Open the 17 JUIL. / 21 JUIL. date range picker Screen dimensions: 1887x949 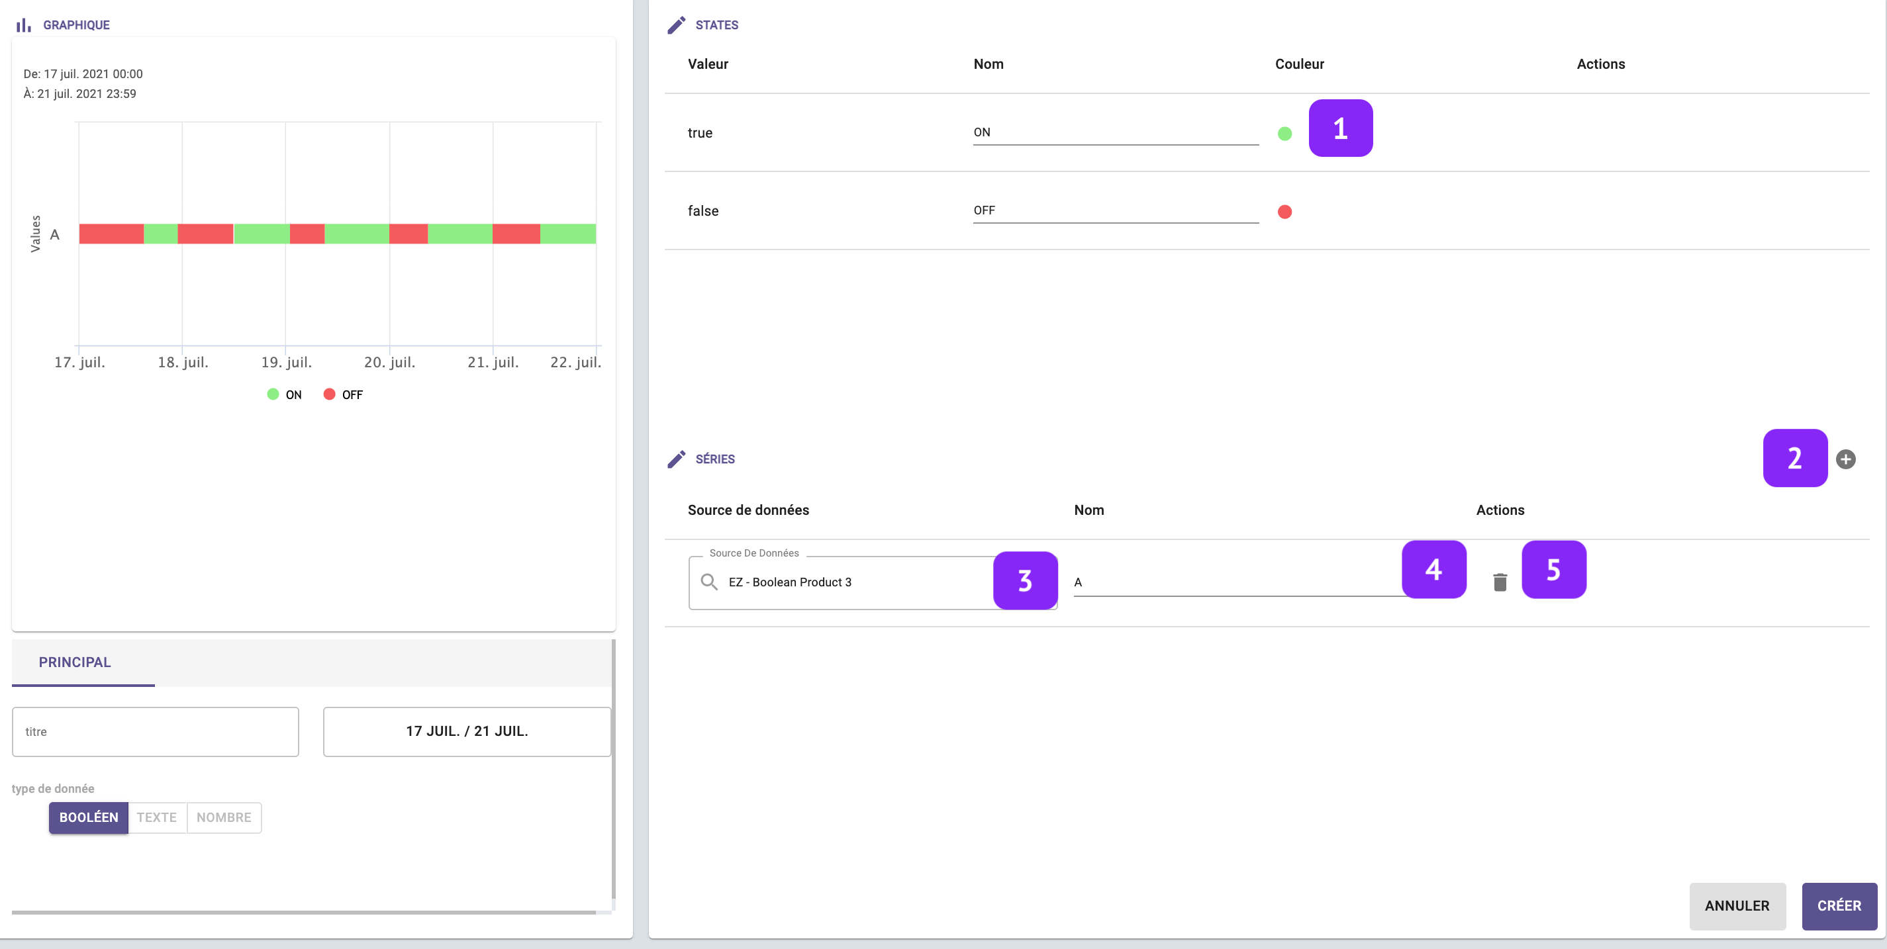[x=467, y=731]
